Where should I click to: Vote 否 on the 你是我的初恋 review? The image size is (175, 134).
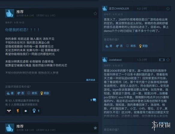click(x=21, y=93)
